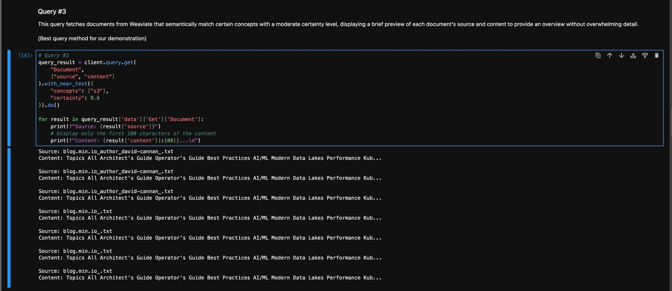This screenshot has width=672, height=291.
Task: Duplicate the Query #3 code cell
Action: [x=598, y=55]
